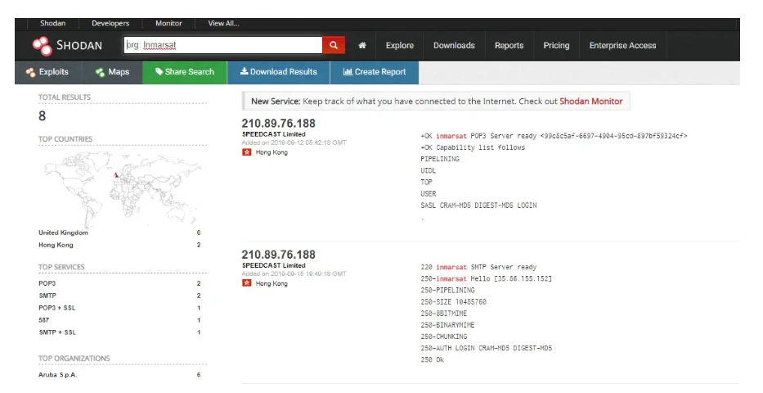Open the Monitor top bar tab

[x=168, y=23]
